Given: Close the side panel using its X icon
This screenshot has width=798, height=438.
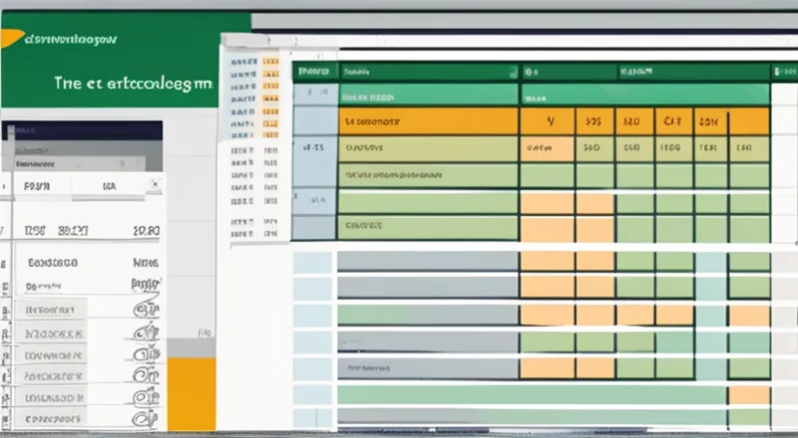Looking at the screenshot, I should (x=154, y=185).
